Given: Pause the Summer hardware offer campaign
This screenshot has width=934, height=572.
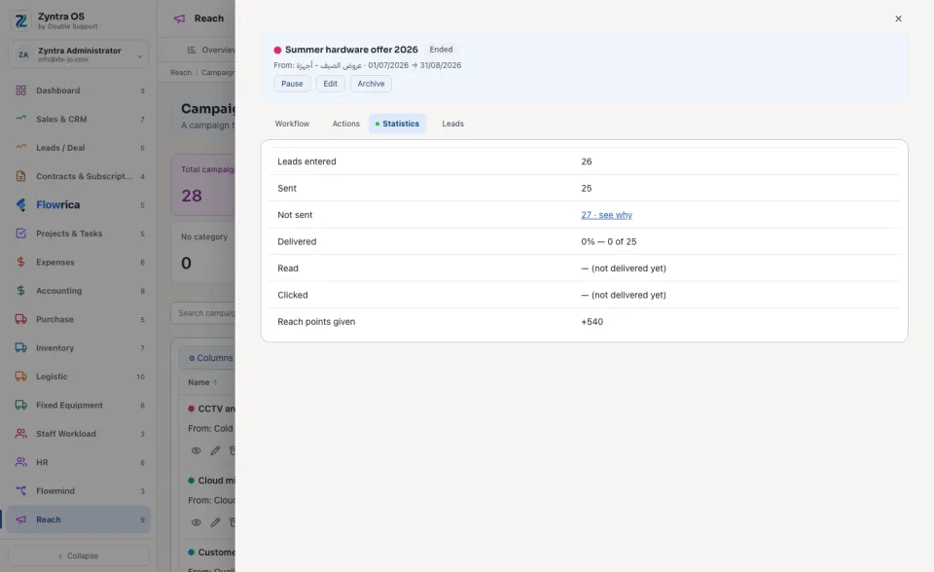Looking at the screenshot, I should tap(292, 84).
